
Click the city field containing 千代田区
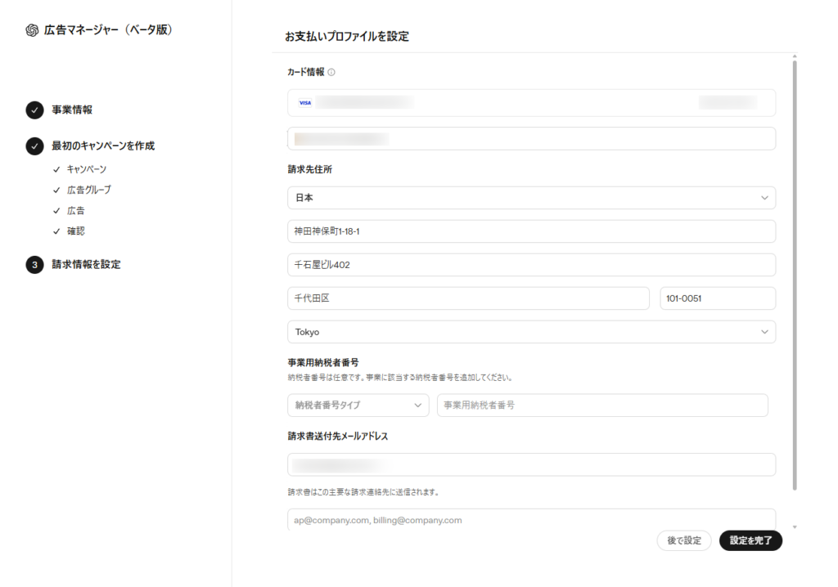468,298
